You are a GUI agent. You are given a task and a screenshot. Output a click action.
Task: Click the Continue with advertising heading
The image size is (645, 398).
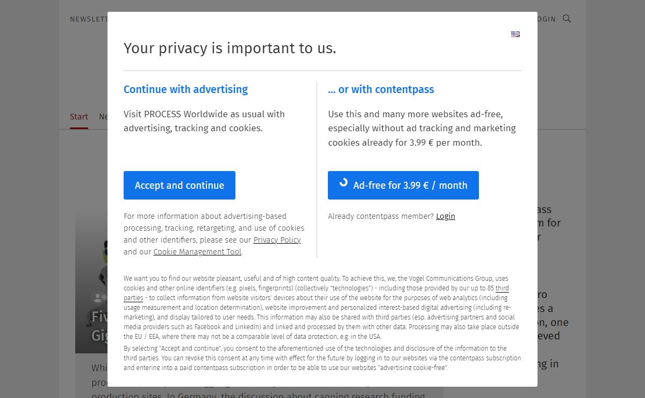coord(186,89)
